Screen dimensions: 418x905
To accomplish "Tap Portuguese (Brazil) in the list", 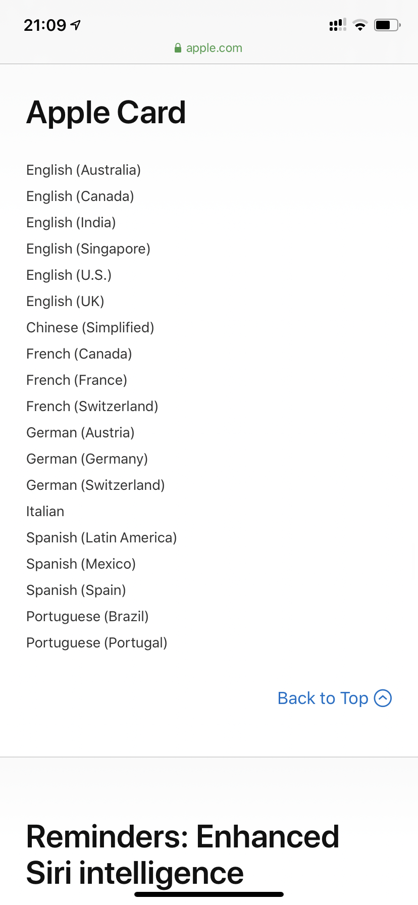I will pos(87,616).
